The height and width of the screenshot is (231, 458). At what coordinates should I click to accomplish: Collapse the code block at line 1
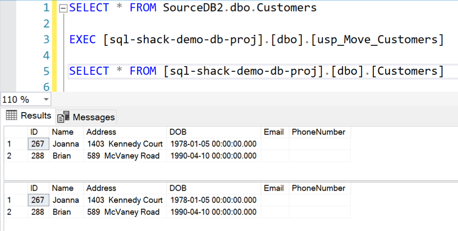coord(63,8)
